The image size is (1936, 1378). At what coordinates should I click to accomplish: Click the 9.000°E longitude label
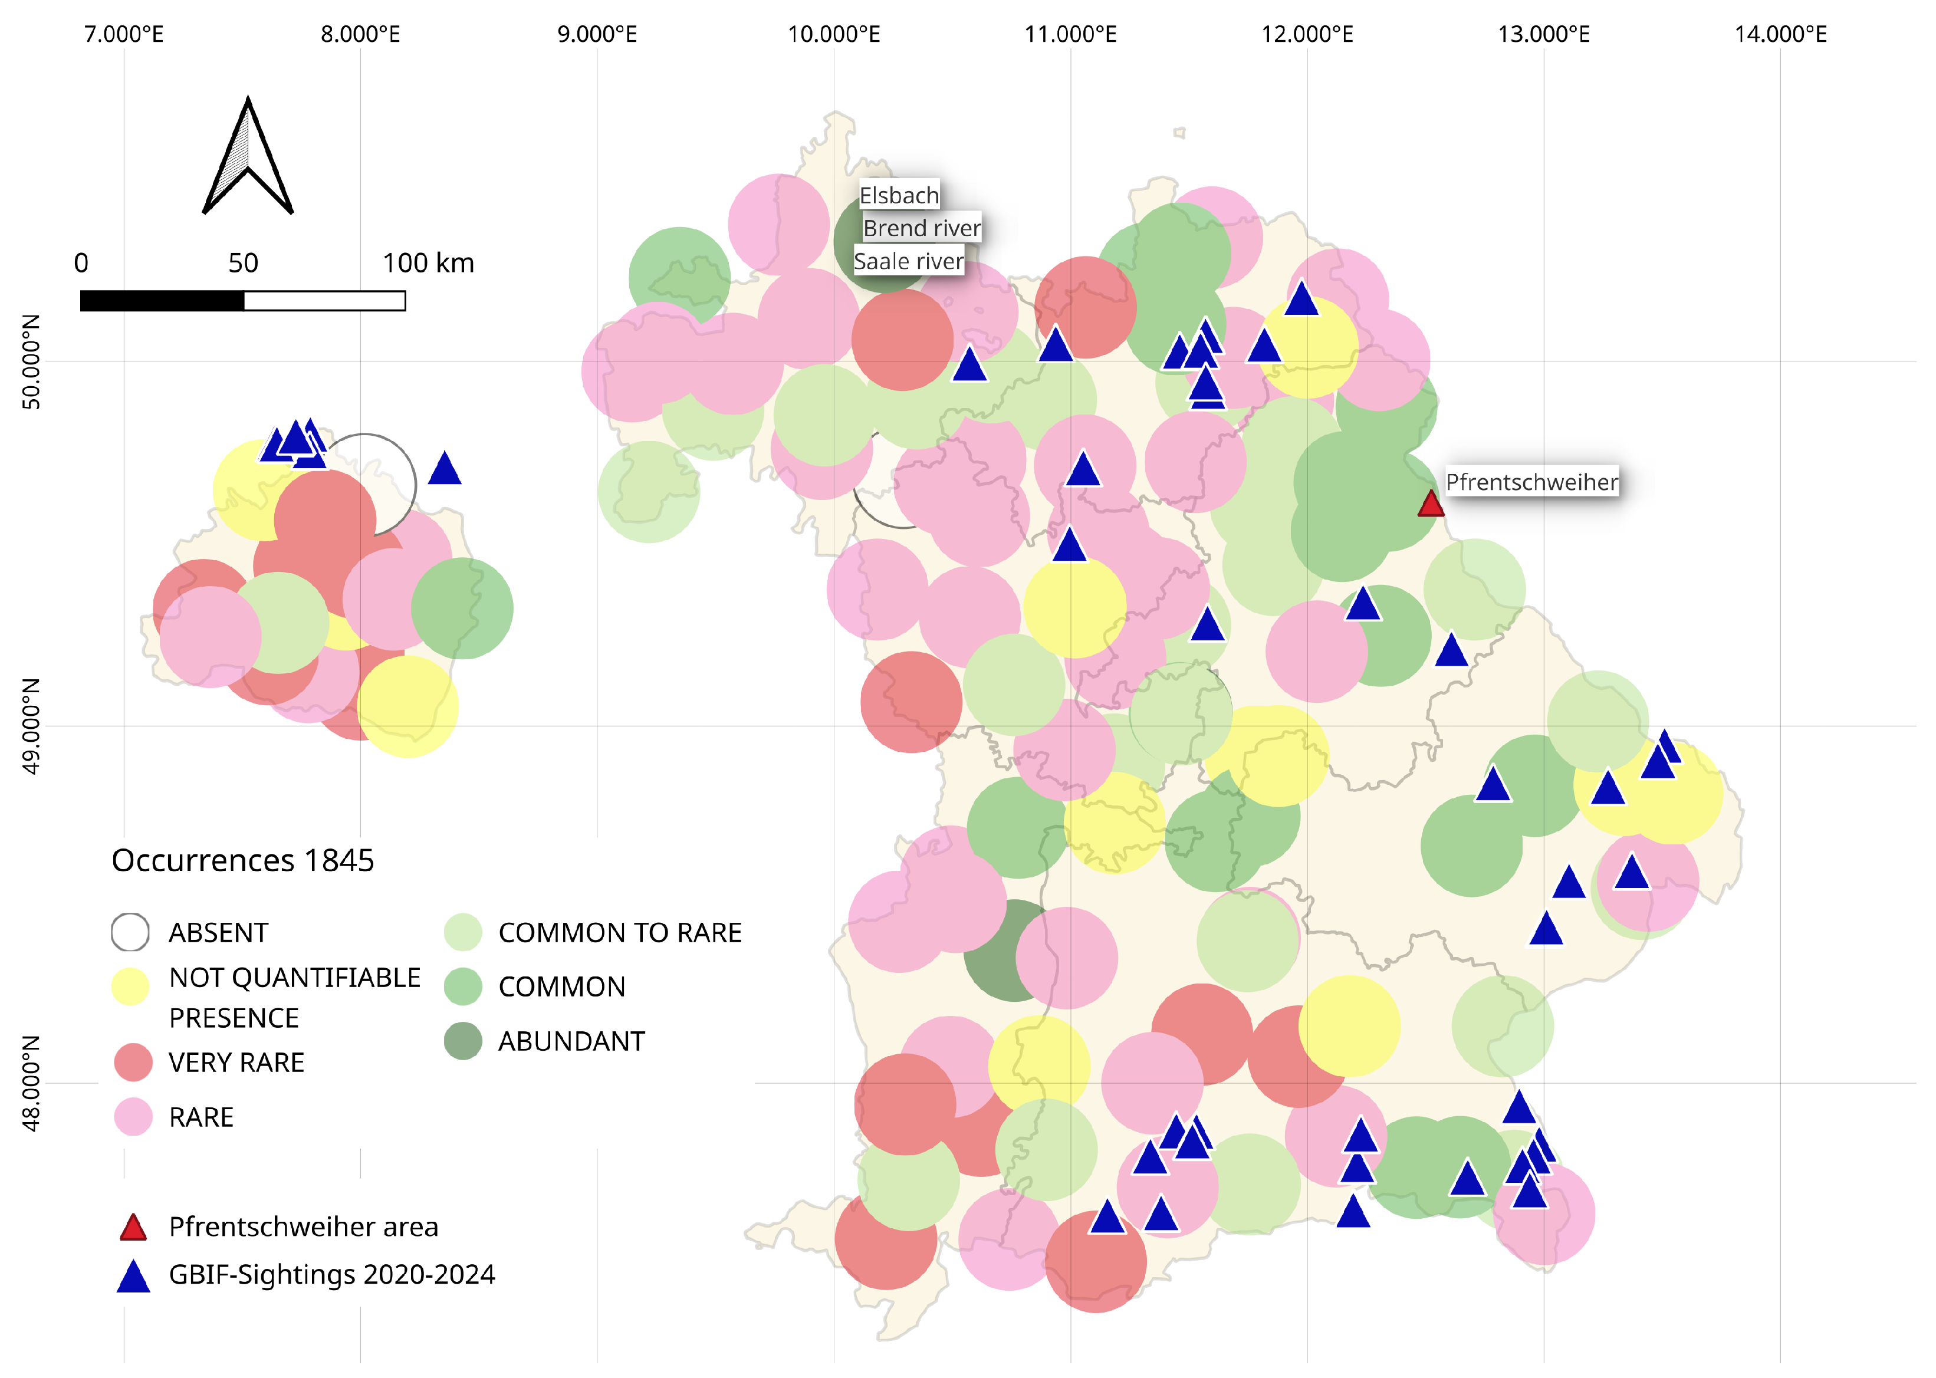pyautogui.click(x=597, y=34)
